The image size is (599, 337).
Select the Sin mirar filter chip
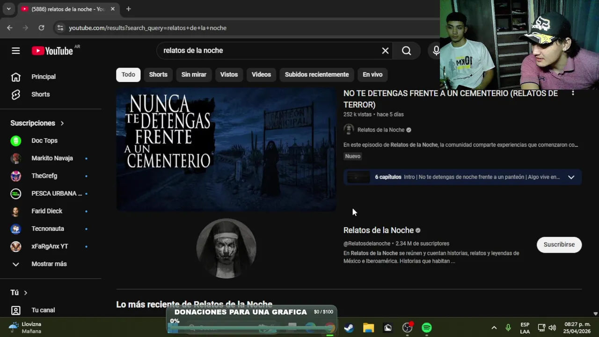pos(194,74)
